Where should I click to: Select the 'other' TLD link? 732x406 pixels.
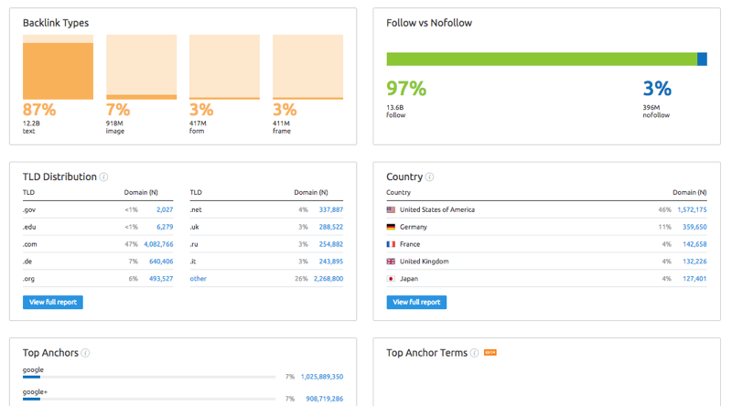pyautogui.click(x=198, y=279)
